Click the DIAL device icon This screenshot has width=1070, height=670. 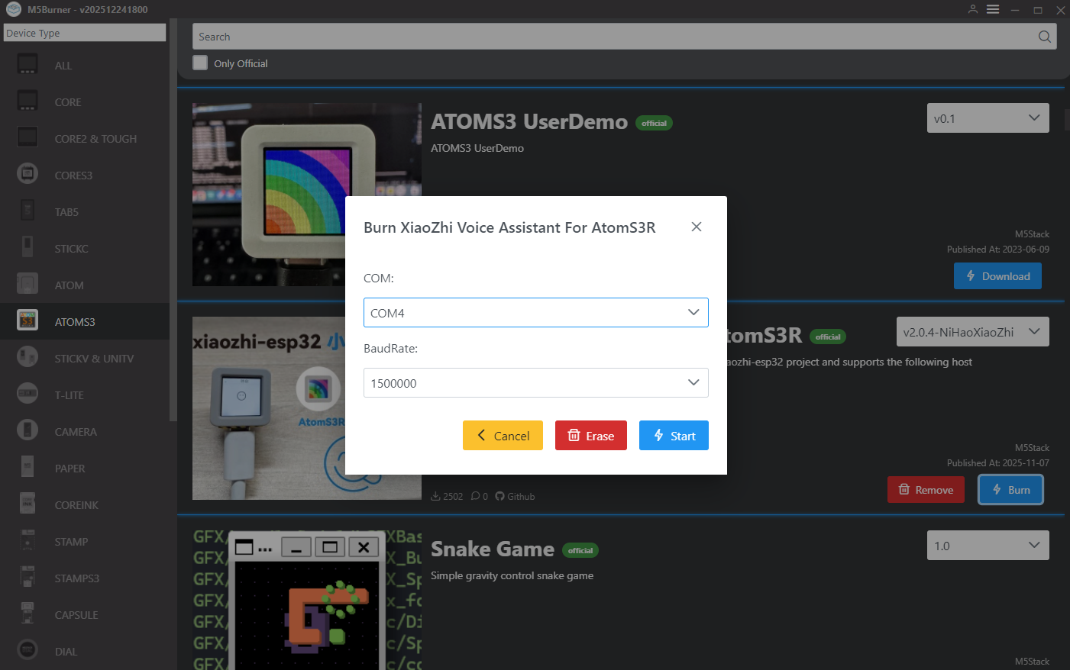point(27,651)
